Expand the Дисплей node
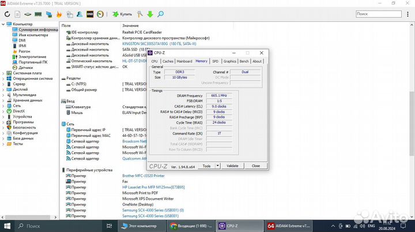This screenshot has height=232, width=415. (x=3, y=90)
